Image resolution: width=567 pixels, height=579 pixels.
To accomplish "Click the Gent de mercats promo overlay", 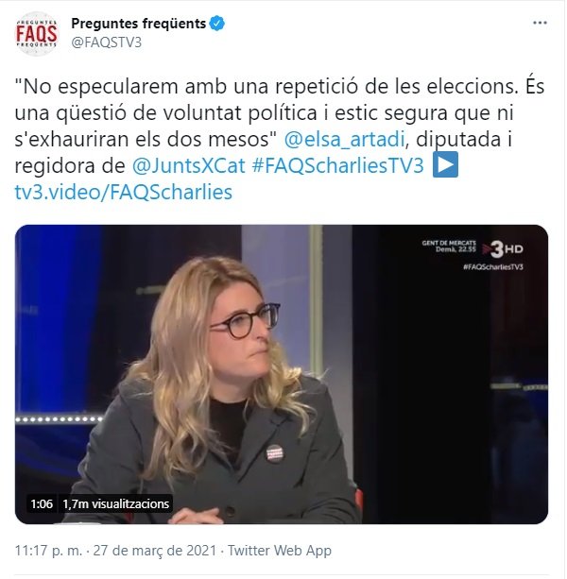I will (449, 246).
